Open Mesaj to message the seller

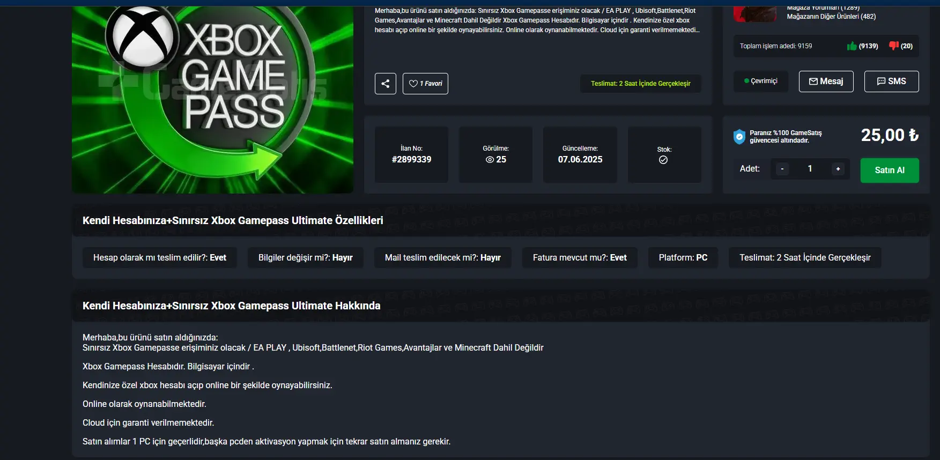click(826, 81)
